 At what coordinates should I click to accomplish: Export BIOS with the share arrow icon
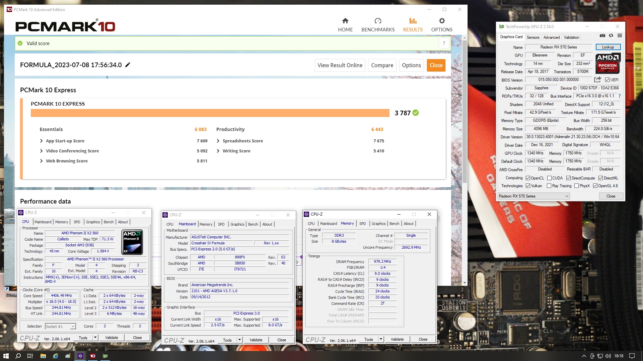[x=597, y=80]
